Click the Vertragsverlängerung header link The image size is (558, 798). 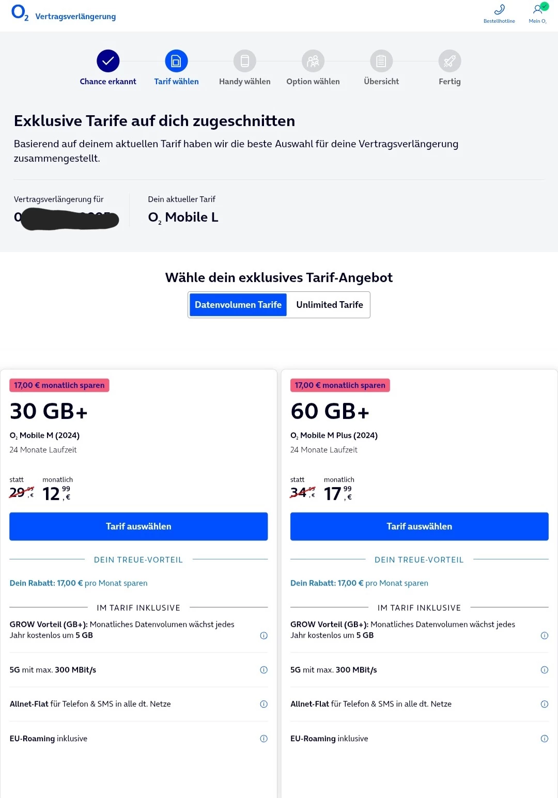pyautogui.click(x=75, y=17)
